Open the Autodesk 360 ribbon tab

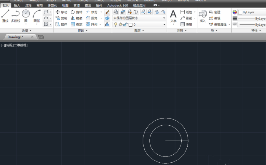click(x=118, y=5)
